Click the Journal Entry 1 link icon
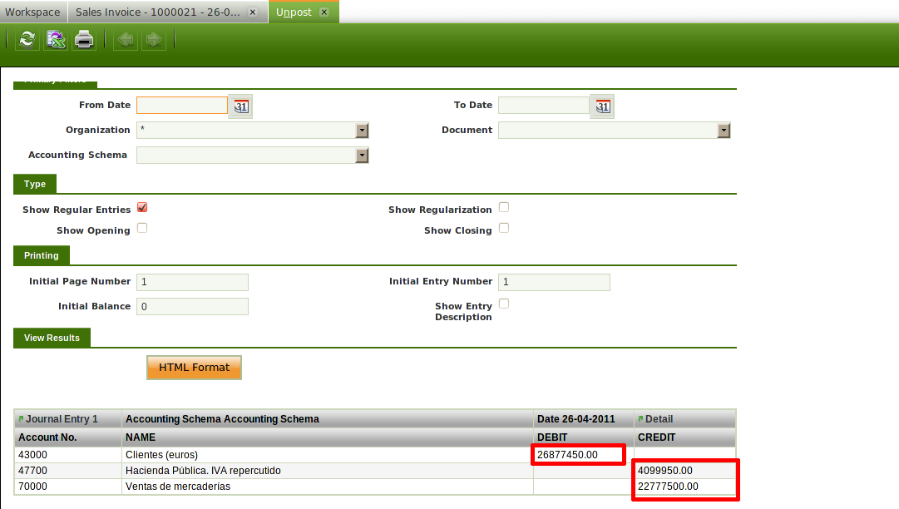 [x=22, y=419]
